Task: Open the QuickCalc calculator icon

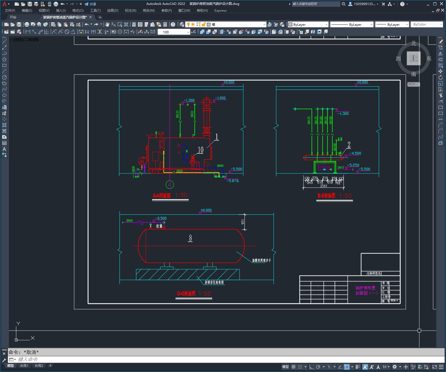Action: 165,24
